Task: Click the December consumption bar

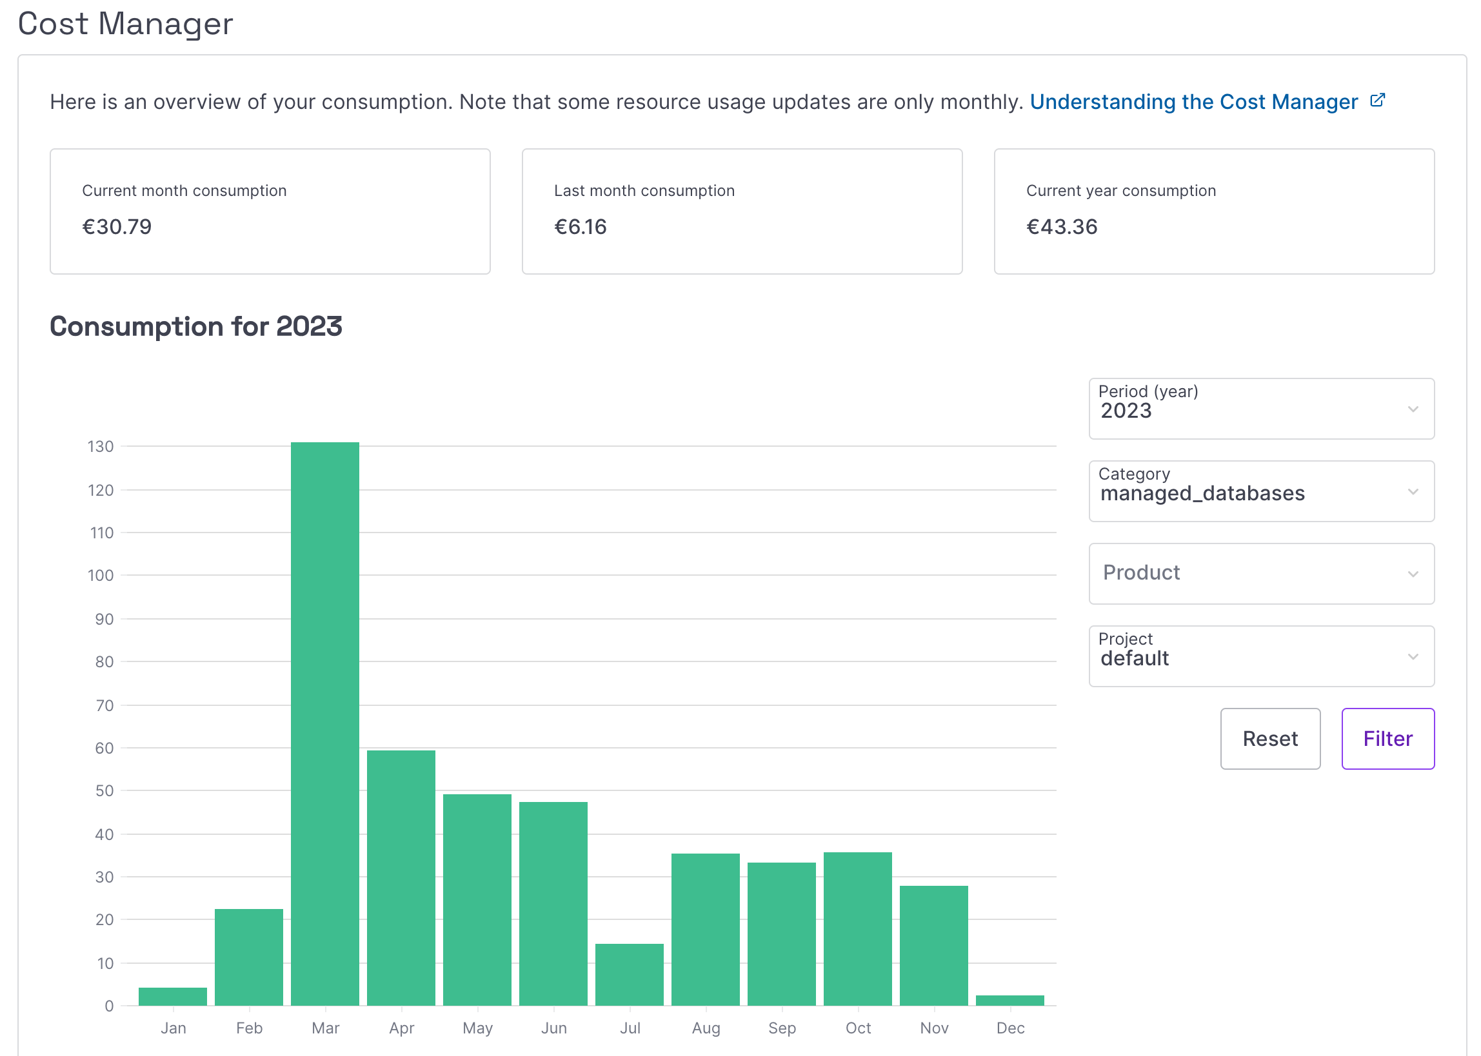Action: pyautogui.click(x=1010, y=1000)
